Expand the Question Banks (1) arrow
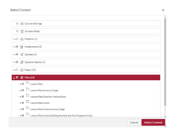This screenshot has width=176, height=137. point(14,62)
